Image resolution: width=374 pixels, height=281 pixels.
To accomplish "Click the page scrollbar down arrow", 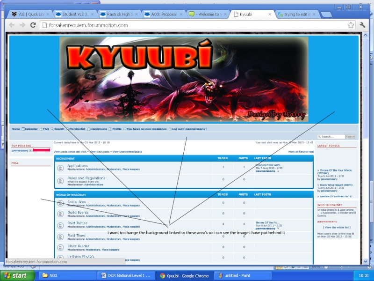I will coord(366,262).
